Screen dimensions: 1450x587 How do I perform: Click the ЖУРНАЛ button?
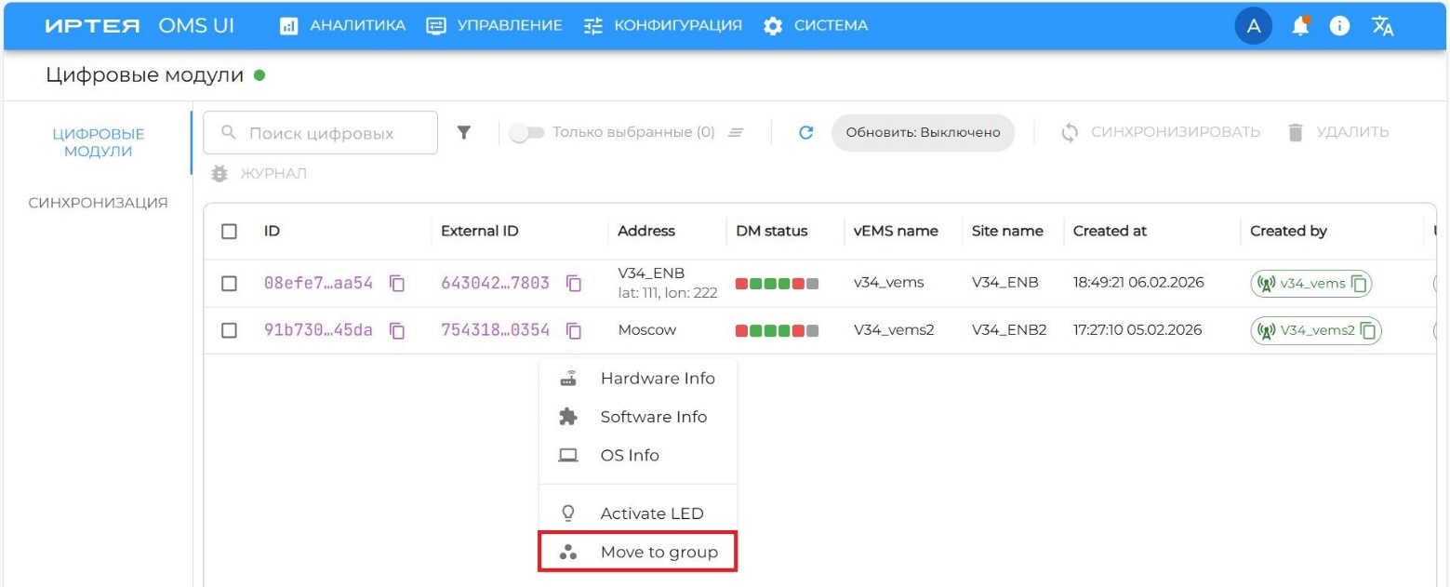[x=259, y=173]
